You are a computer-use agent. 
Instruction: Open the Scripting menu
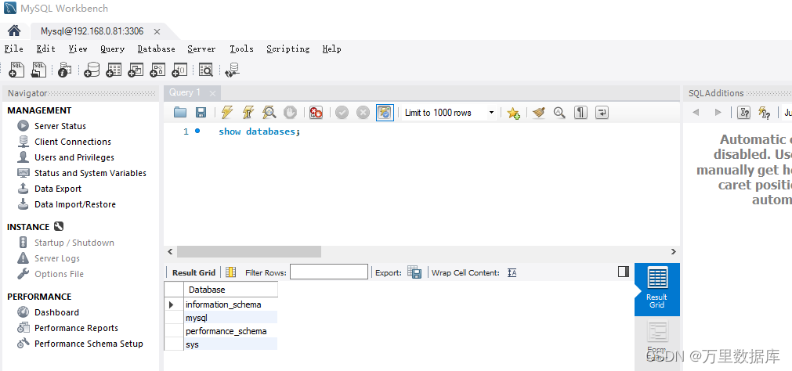pyautogui.click(x=288, y=49)
